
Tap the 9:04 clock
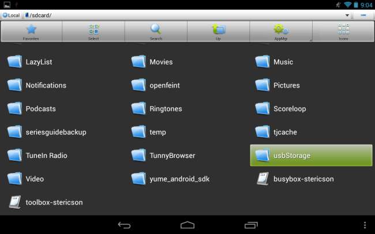[x=366, y=5]
